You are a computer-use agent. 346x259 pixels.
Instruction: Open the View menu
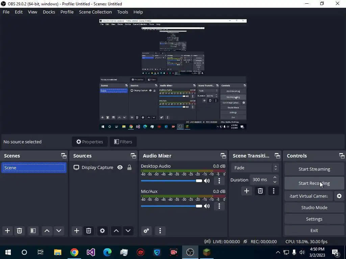(32, 12)
